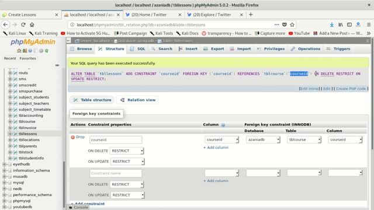
Task: Click the empty Constraint name field
Action: [116, 173]
